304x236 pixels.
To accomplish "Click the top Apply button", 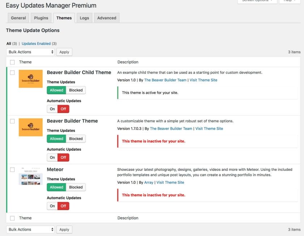I will click(x=64, y=52).
